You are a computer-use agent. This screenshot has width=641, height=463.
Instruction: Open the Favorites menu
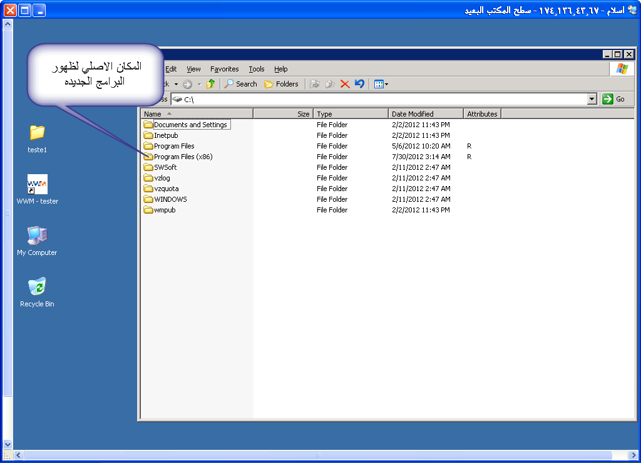pos(225,69)
